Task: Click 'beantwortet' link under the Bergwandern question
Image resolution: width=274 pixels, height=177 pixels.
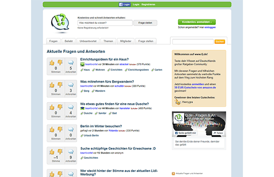Action: pos(86,86)
